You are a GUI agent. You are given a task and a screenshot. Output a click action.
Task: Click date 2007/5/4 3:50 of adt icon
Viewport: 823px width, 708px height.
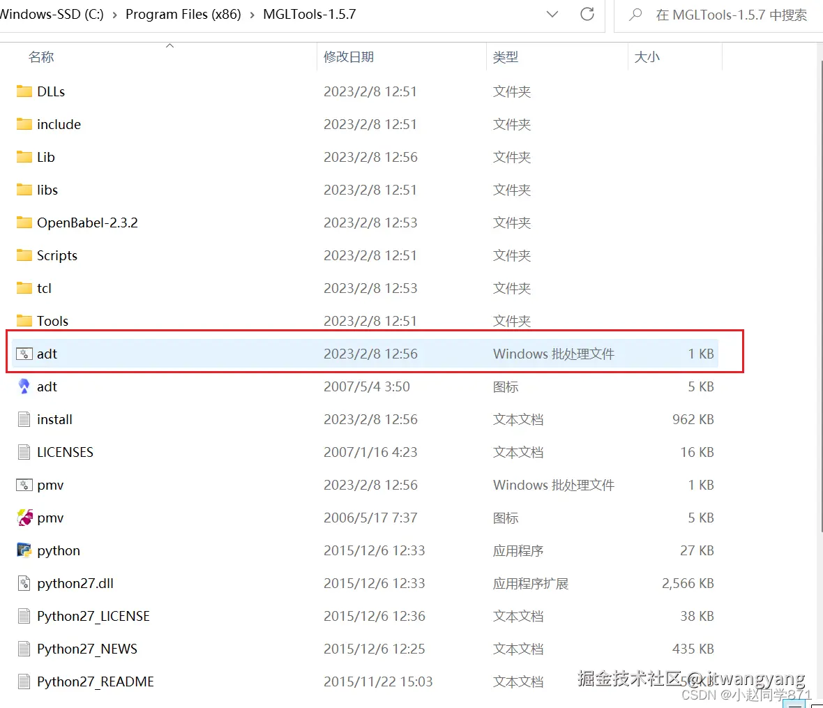366,387
